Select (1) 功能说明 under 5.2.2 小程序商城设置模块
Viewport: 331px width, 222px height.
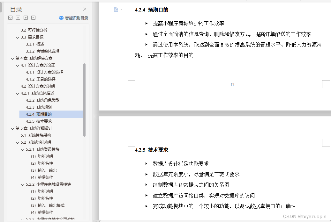tap(42, 191)
